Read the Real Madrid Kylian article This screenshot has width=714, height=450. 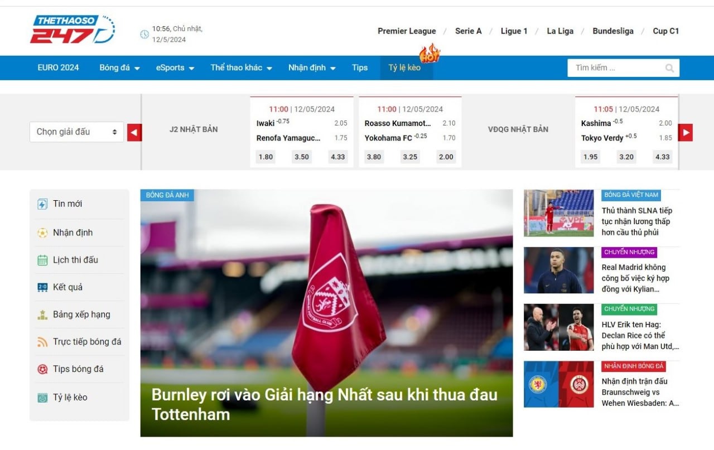click(635, 278)
